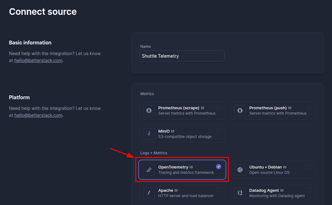Image resolution: width=332 pixels, height=205 pixels.
Task: Select the Datadog Agent radio button
Action: [x=310, y=190]
